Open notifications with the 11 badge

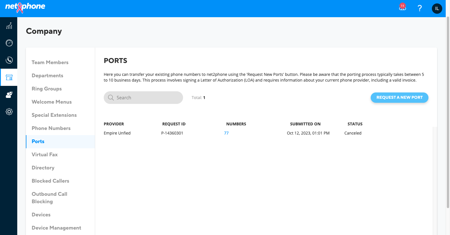[x=402, y=7]
